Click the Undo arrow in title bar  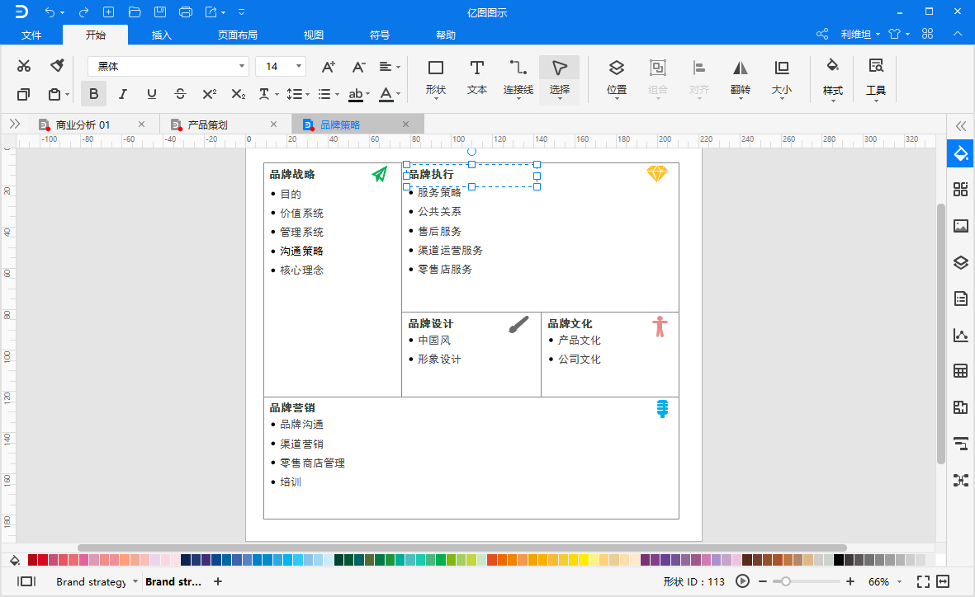(50, 12)
